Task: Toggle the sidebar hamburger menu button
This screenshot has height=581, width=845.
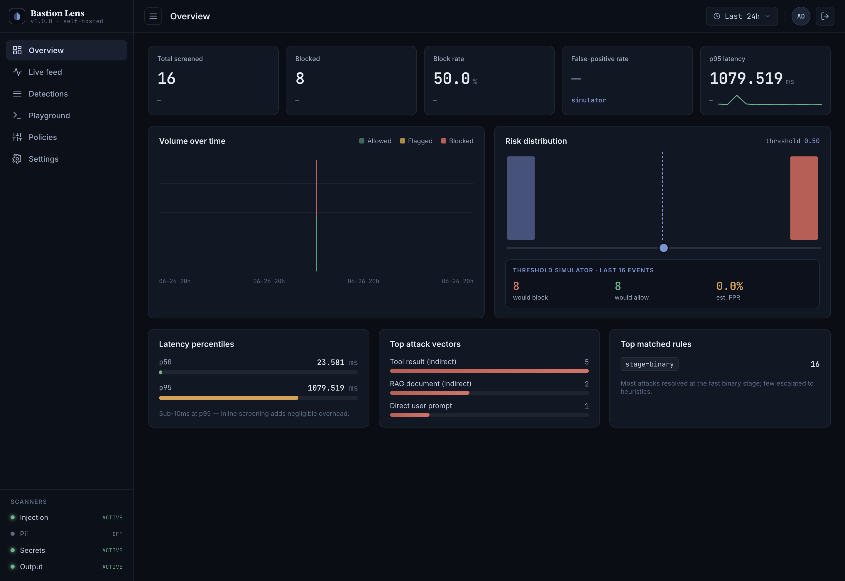Action: coord(153,16)
